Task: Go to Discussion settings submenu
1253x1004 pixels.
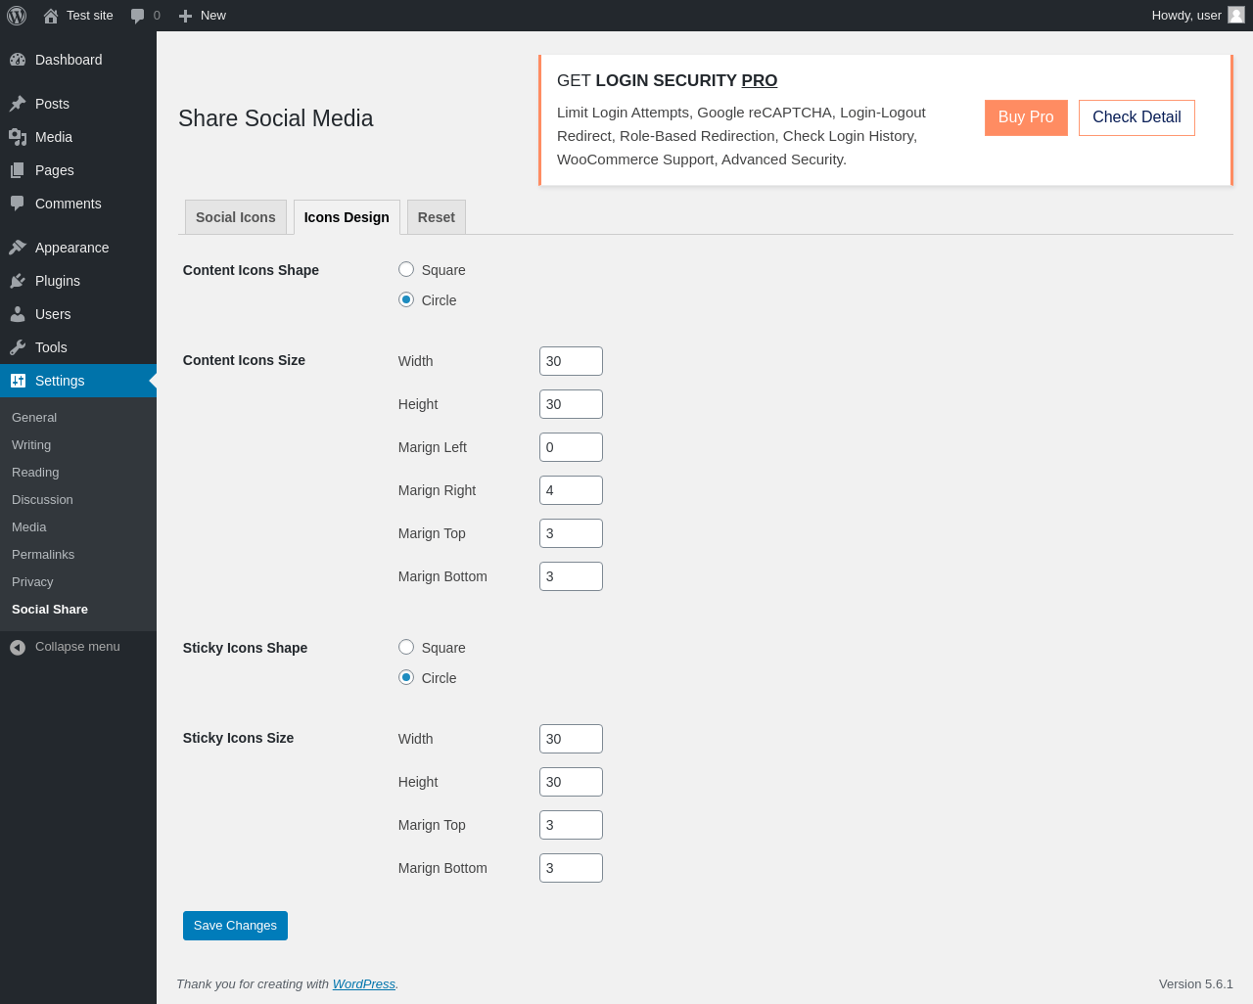Action: [42, 499]
